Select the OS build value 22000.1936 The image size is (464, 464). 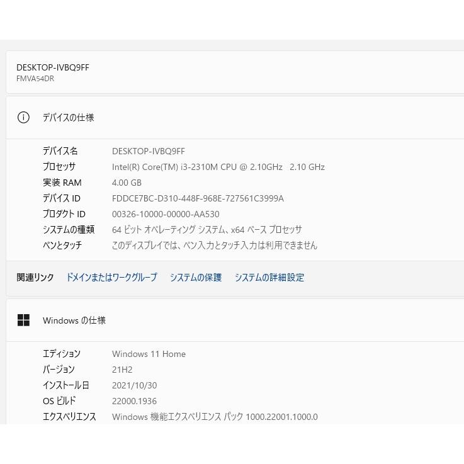pyautogui.click(x=134, y=401)
